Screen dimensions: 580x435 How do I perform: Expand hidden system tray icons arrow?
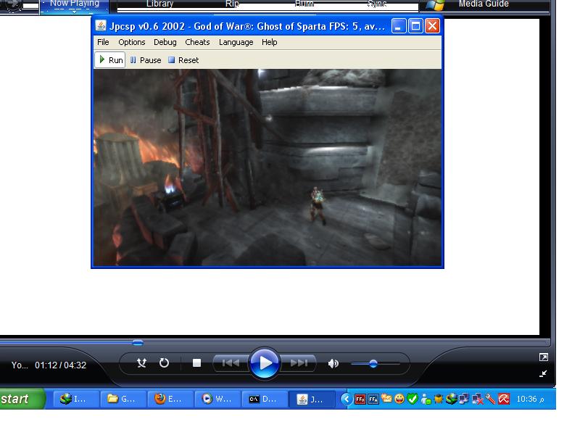[347, 399]
